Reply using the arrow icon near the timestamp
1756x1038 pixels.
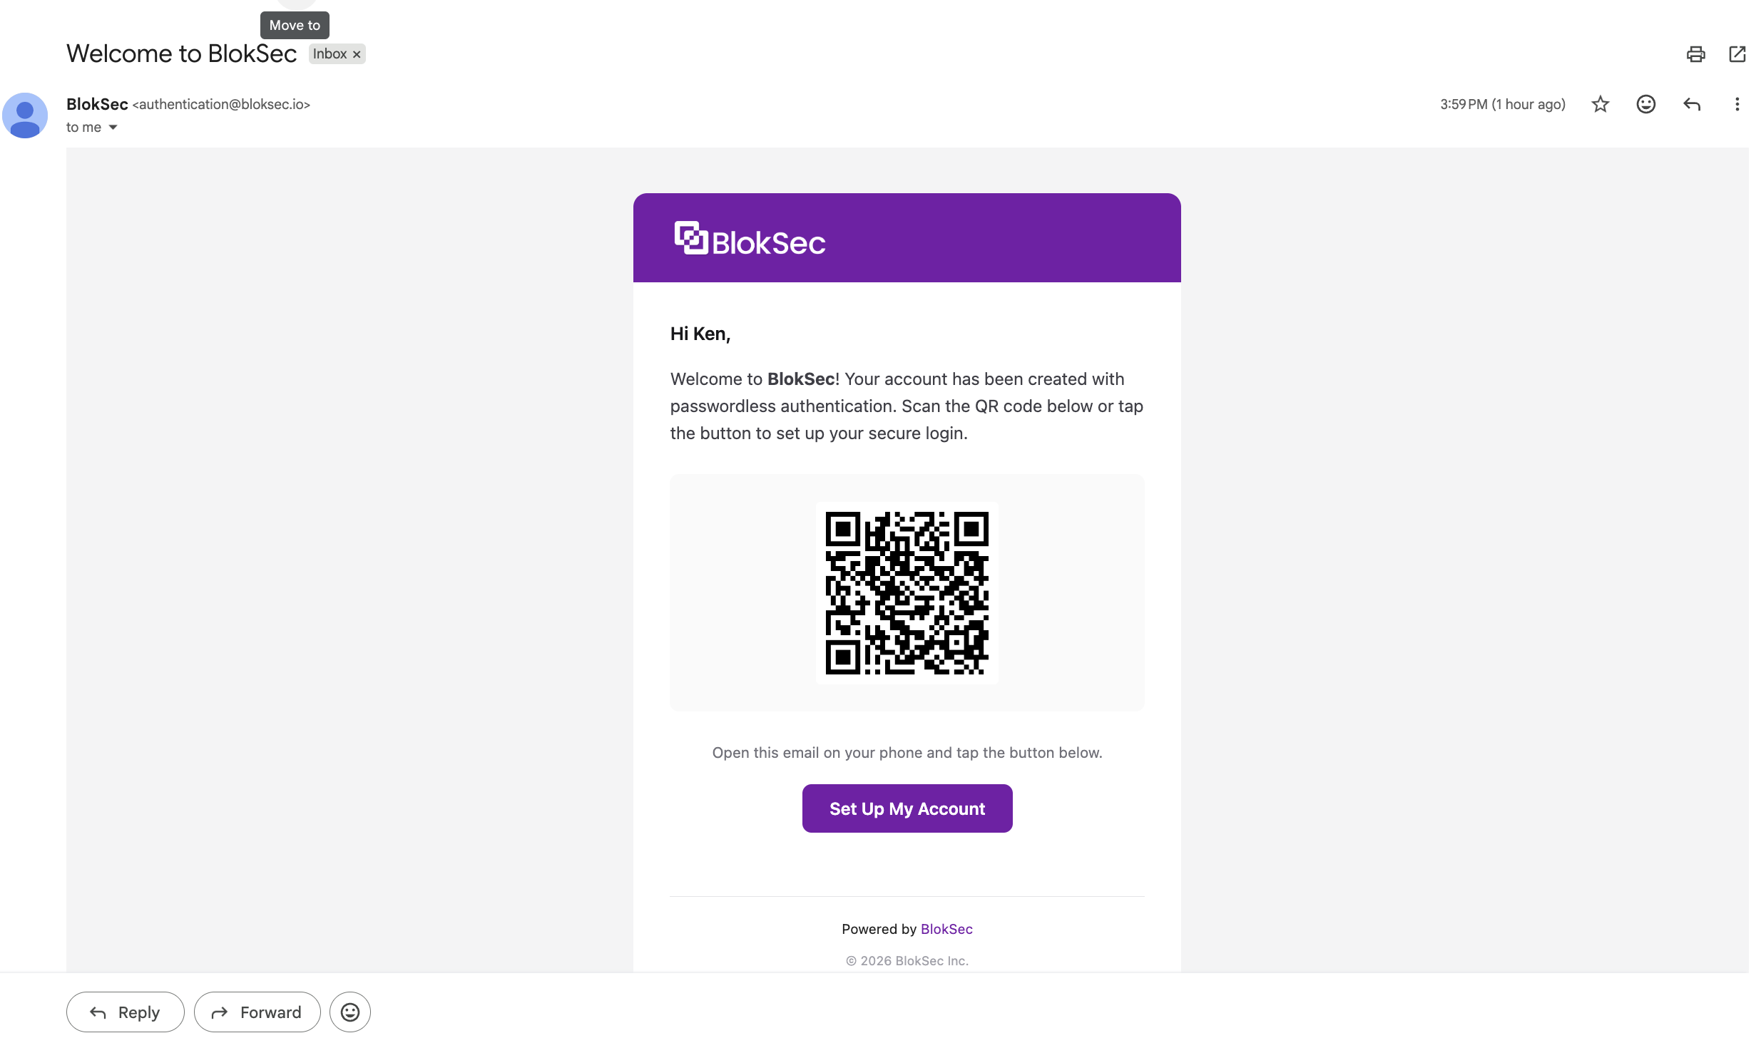pyautogui.click(x=1692, y=104)
